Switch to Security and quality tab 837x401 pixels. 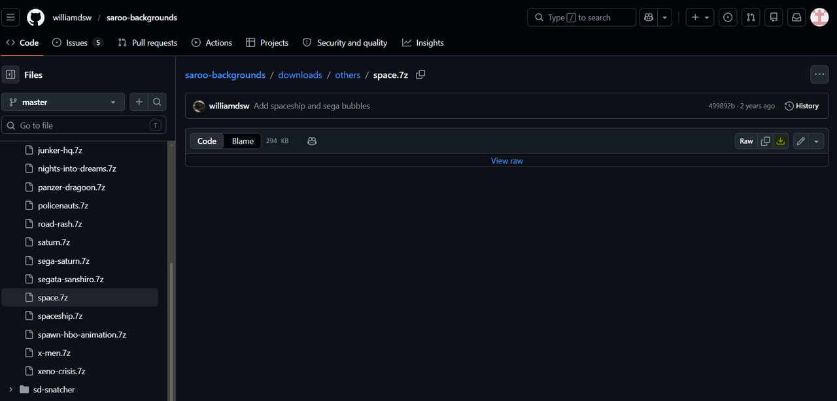pyautogui.click(x=345, y=42)
